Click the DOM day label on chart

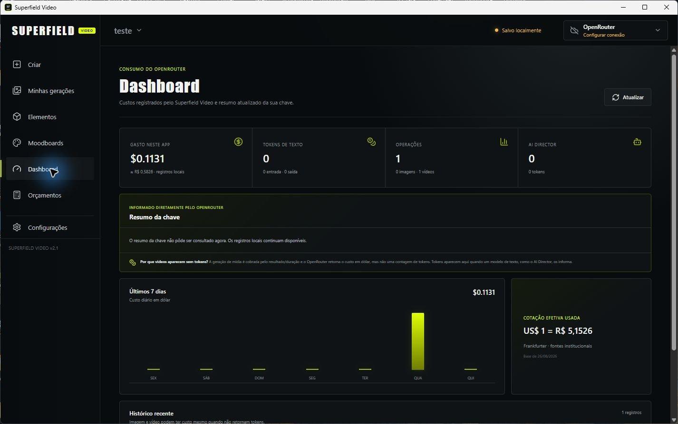tap(259, 378)
